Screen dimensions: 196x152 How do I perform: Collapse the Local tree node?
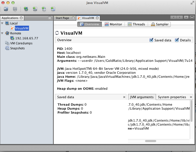pyautogui.click(x=2, y=23)
